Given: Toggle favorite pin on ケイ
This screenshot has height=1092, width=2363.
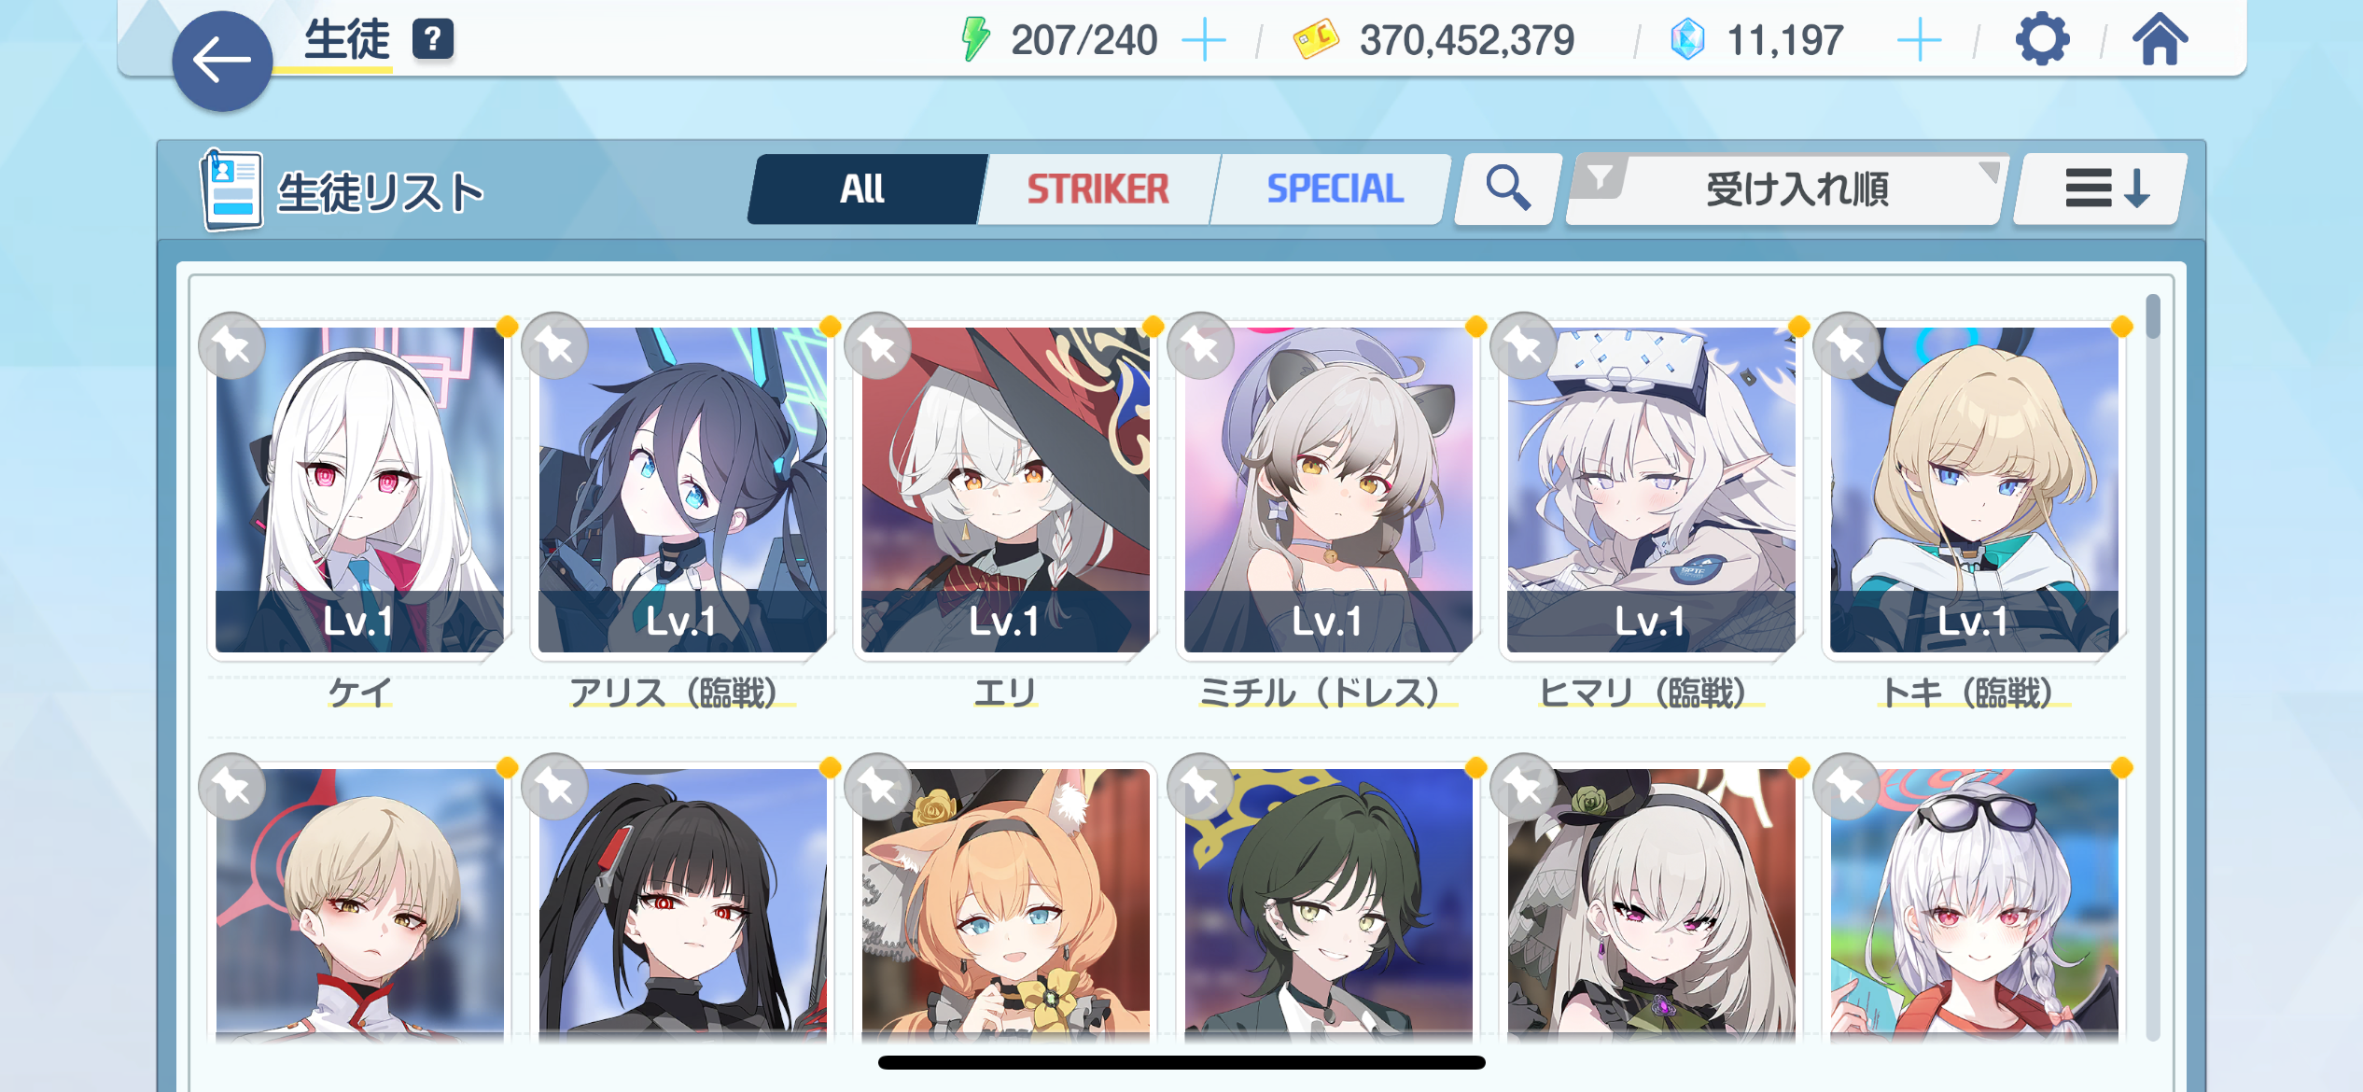Looking at the screenshot, I should click(232, 346).
